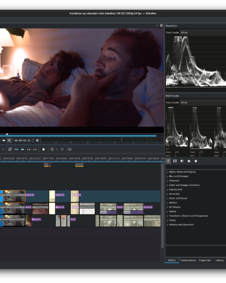The width and height of the screenshot is (226, 283).
Task: Switch to the Effects tab
Action: pyautogui.click(x=172, y=260)
